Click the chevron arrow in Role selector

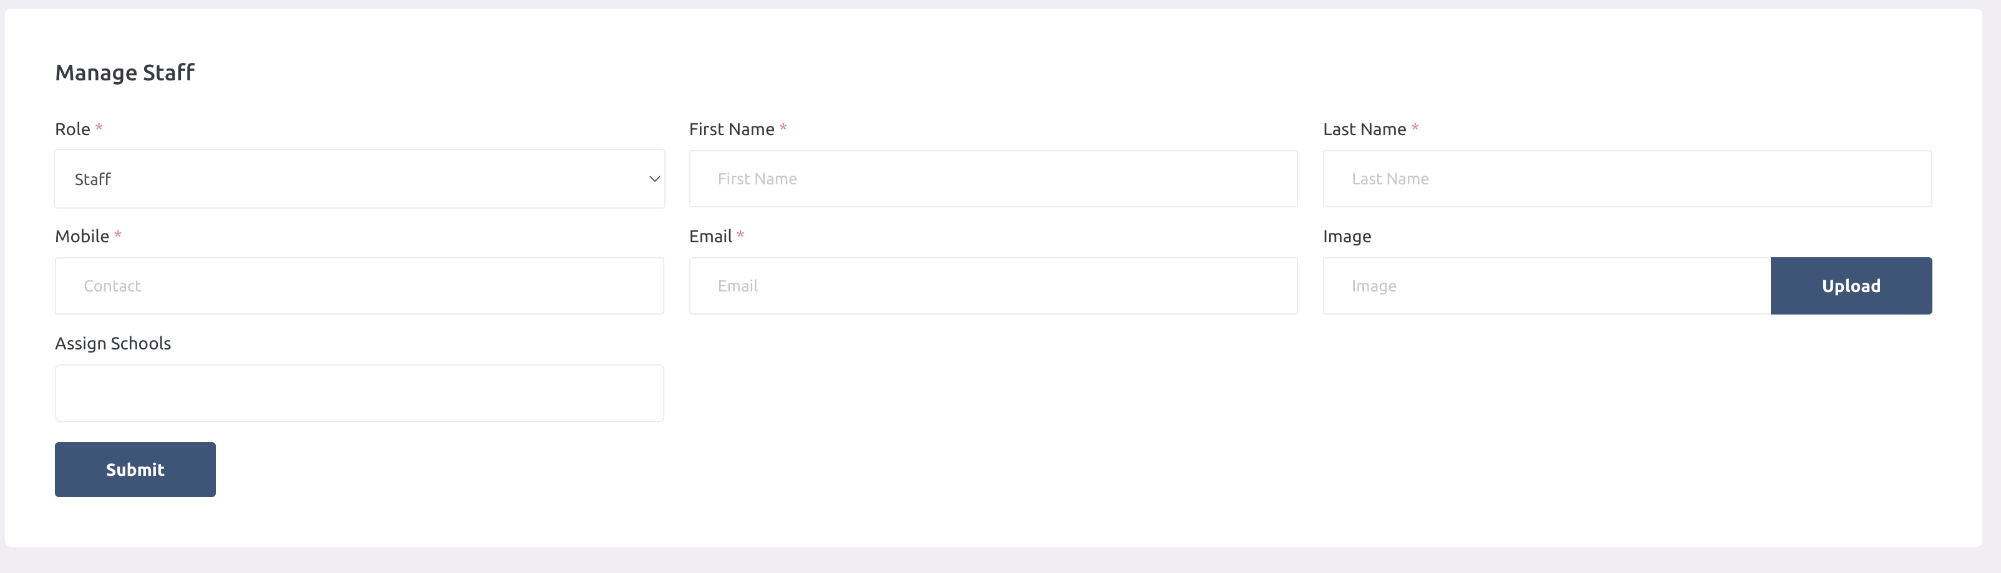point(654,179)
